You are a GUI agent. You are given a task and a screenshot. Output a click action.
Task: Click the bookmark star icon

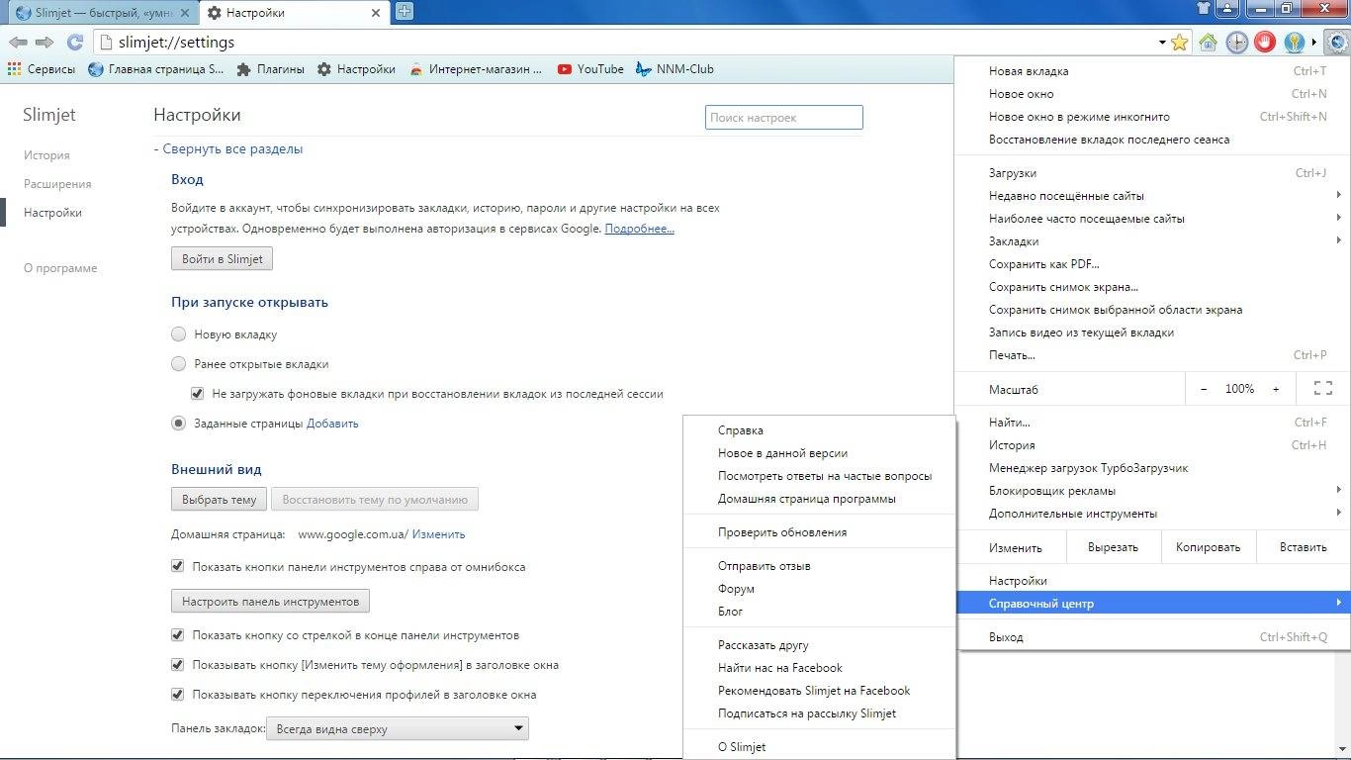tap(1179, 43)
